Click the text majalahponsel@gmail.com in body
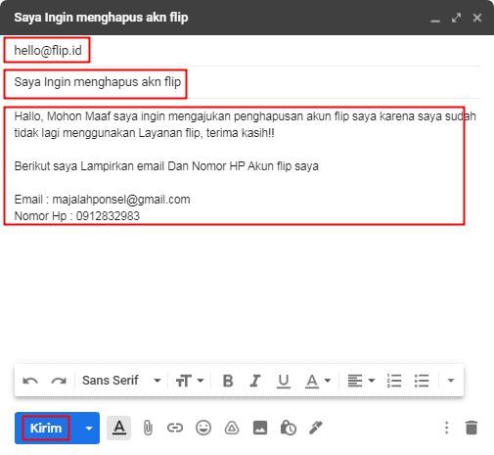The height and width of the screenshot is (455, 494). 121,200
